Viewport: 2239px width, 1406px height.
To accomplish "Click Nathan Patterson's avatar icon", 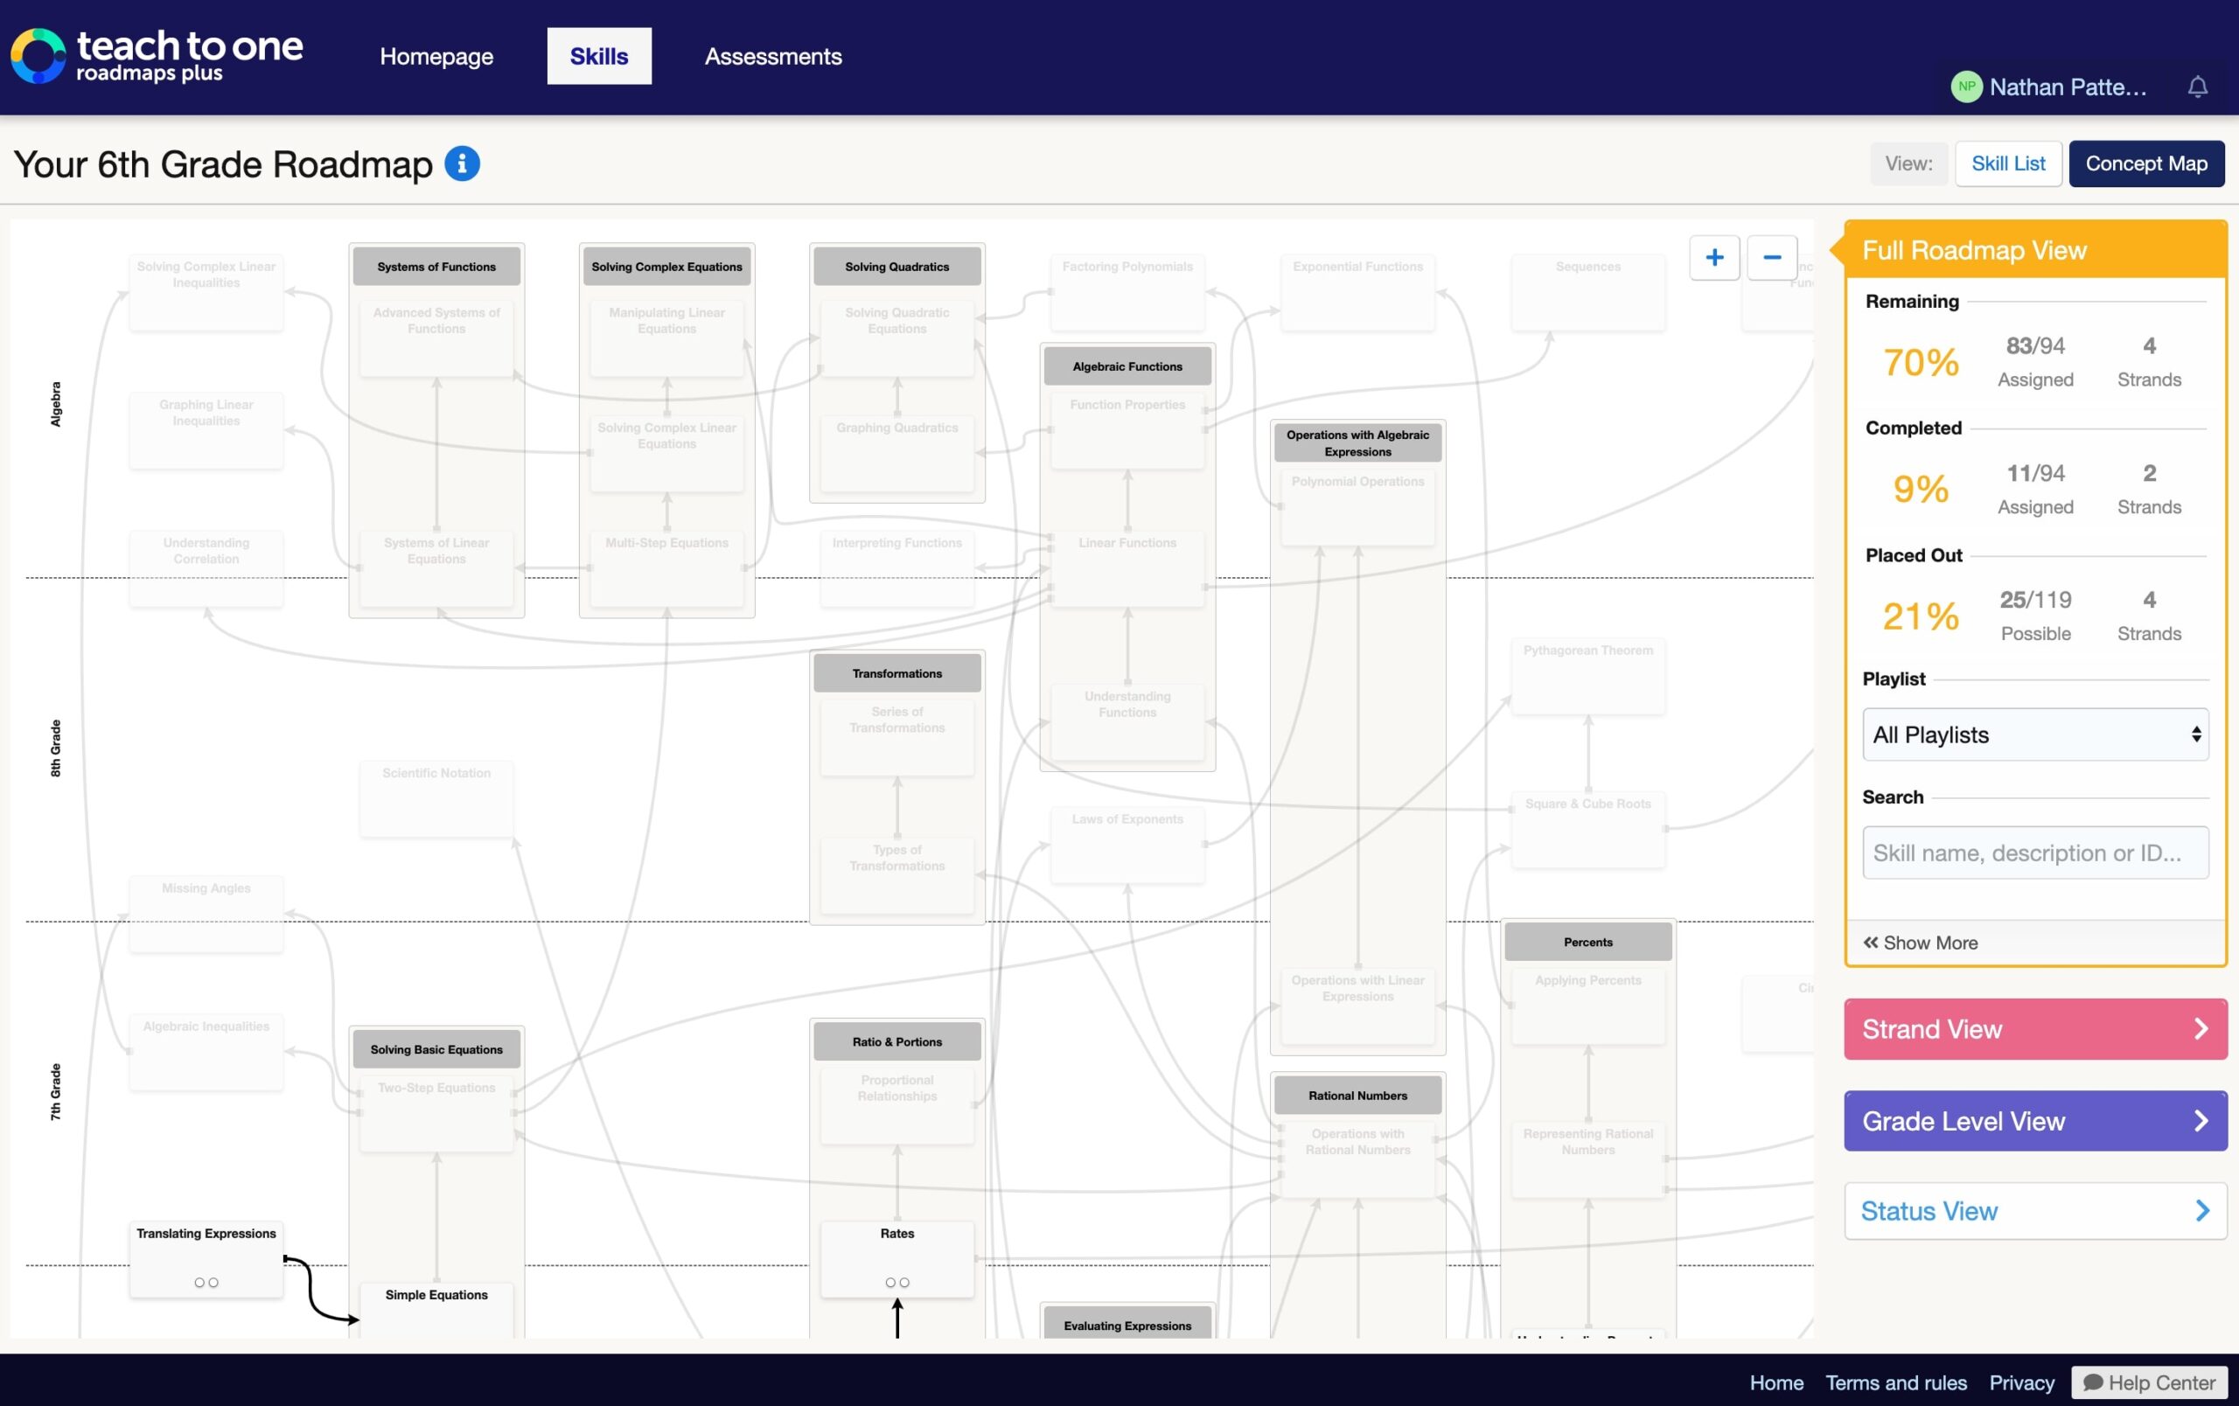I will tap(1967, 87).
